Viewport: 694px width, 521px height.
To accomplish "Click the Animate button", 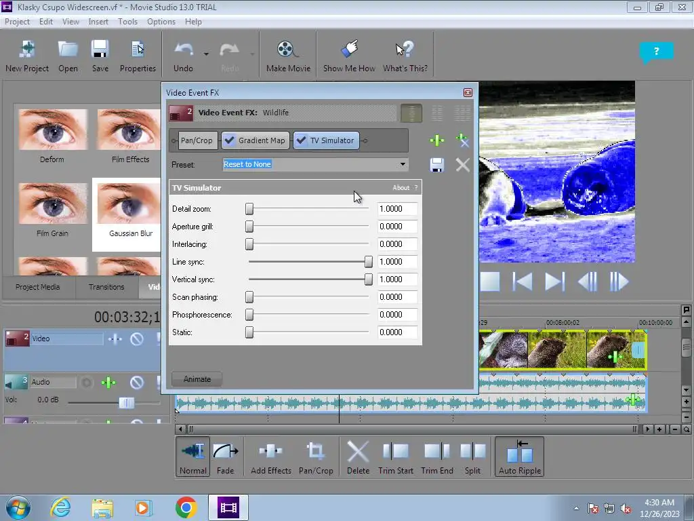I will click(x=197, y=379).
